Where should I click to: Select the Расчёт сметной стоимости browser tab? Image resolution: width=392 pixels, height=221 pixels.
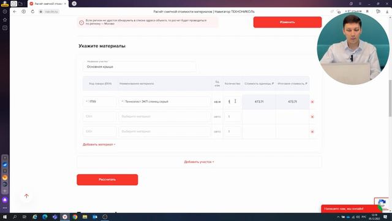48,4
